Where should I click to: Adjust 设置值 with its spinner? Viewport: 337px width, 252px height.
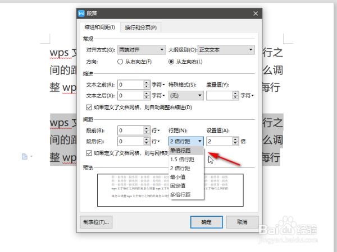click(235, 142)
